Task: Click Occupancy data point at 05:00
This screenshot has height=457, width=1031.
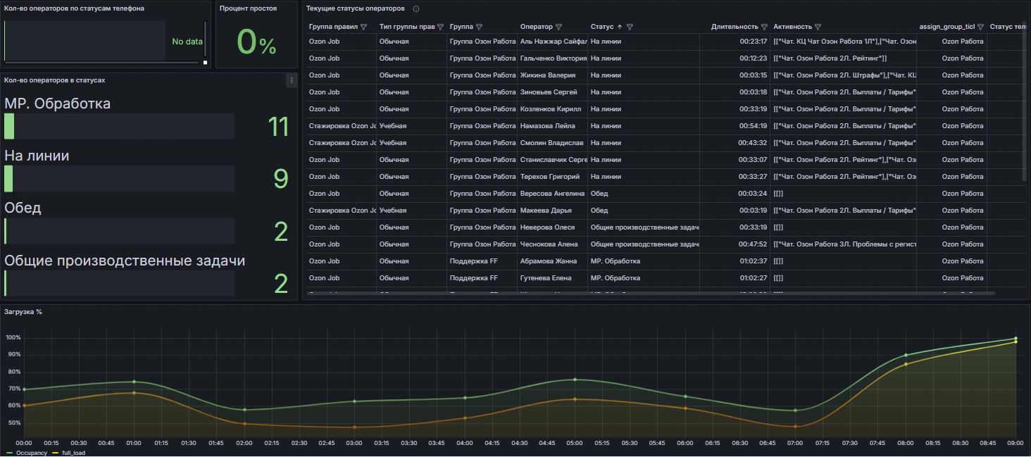Action: [x=575, y=380]
